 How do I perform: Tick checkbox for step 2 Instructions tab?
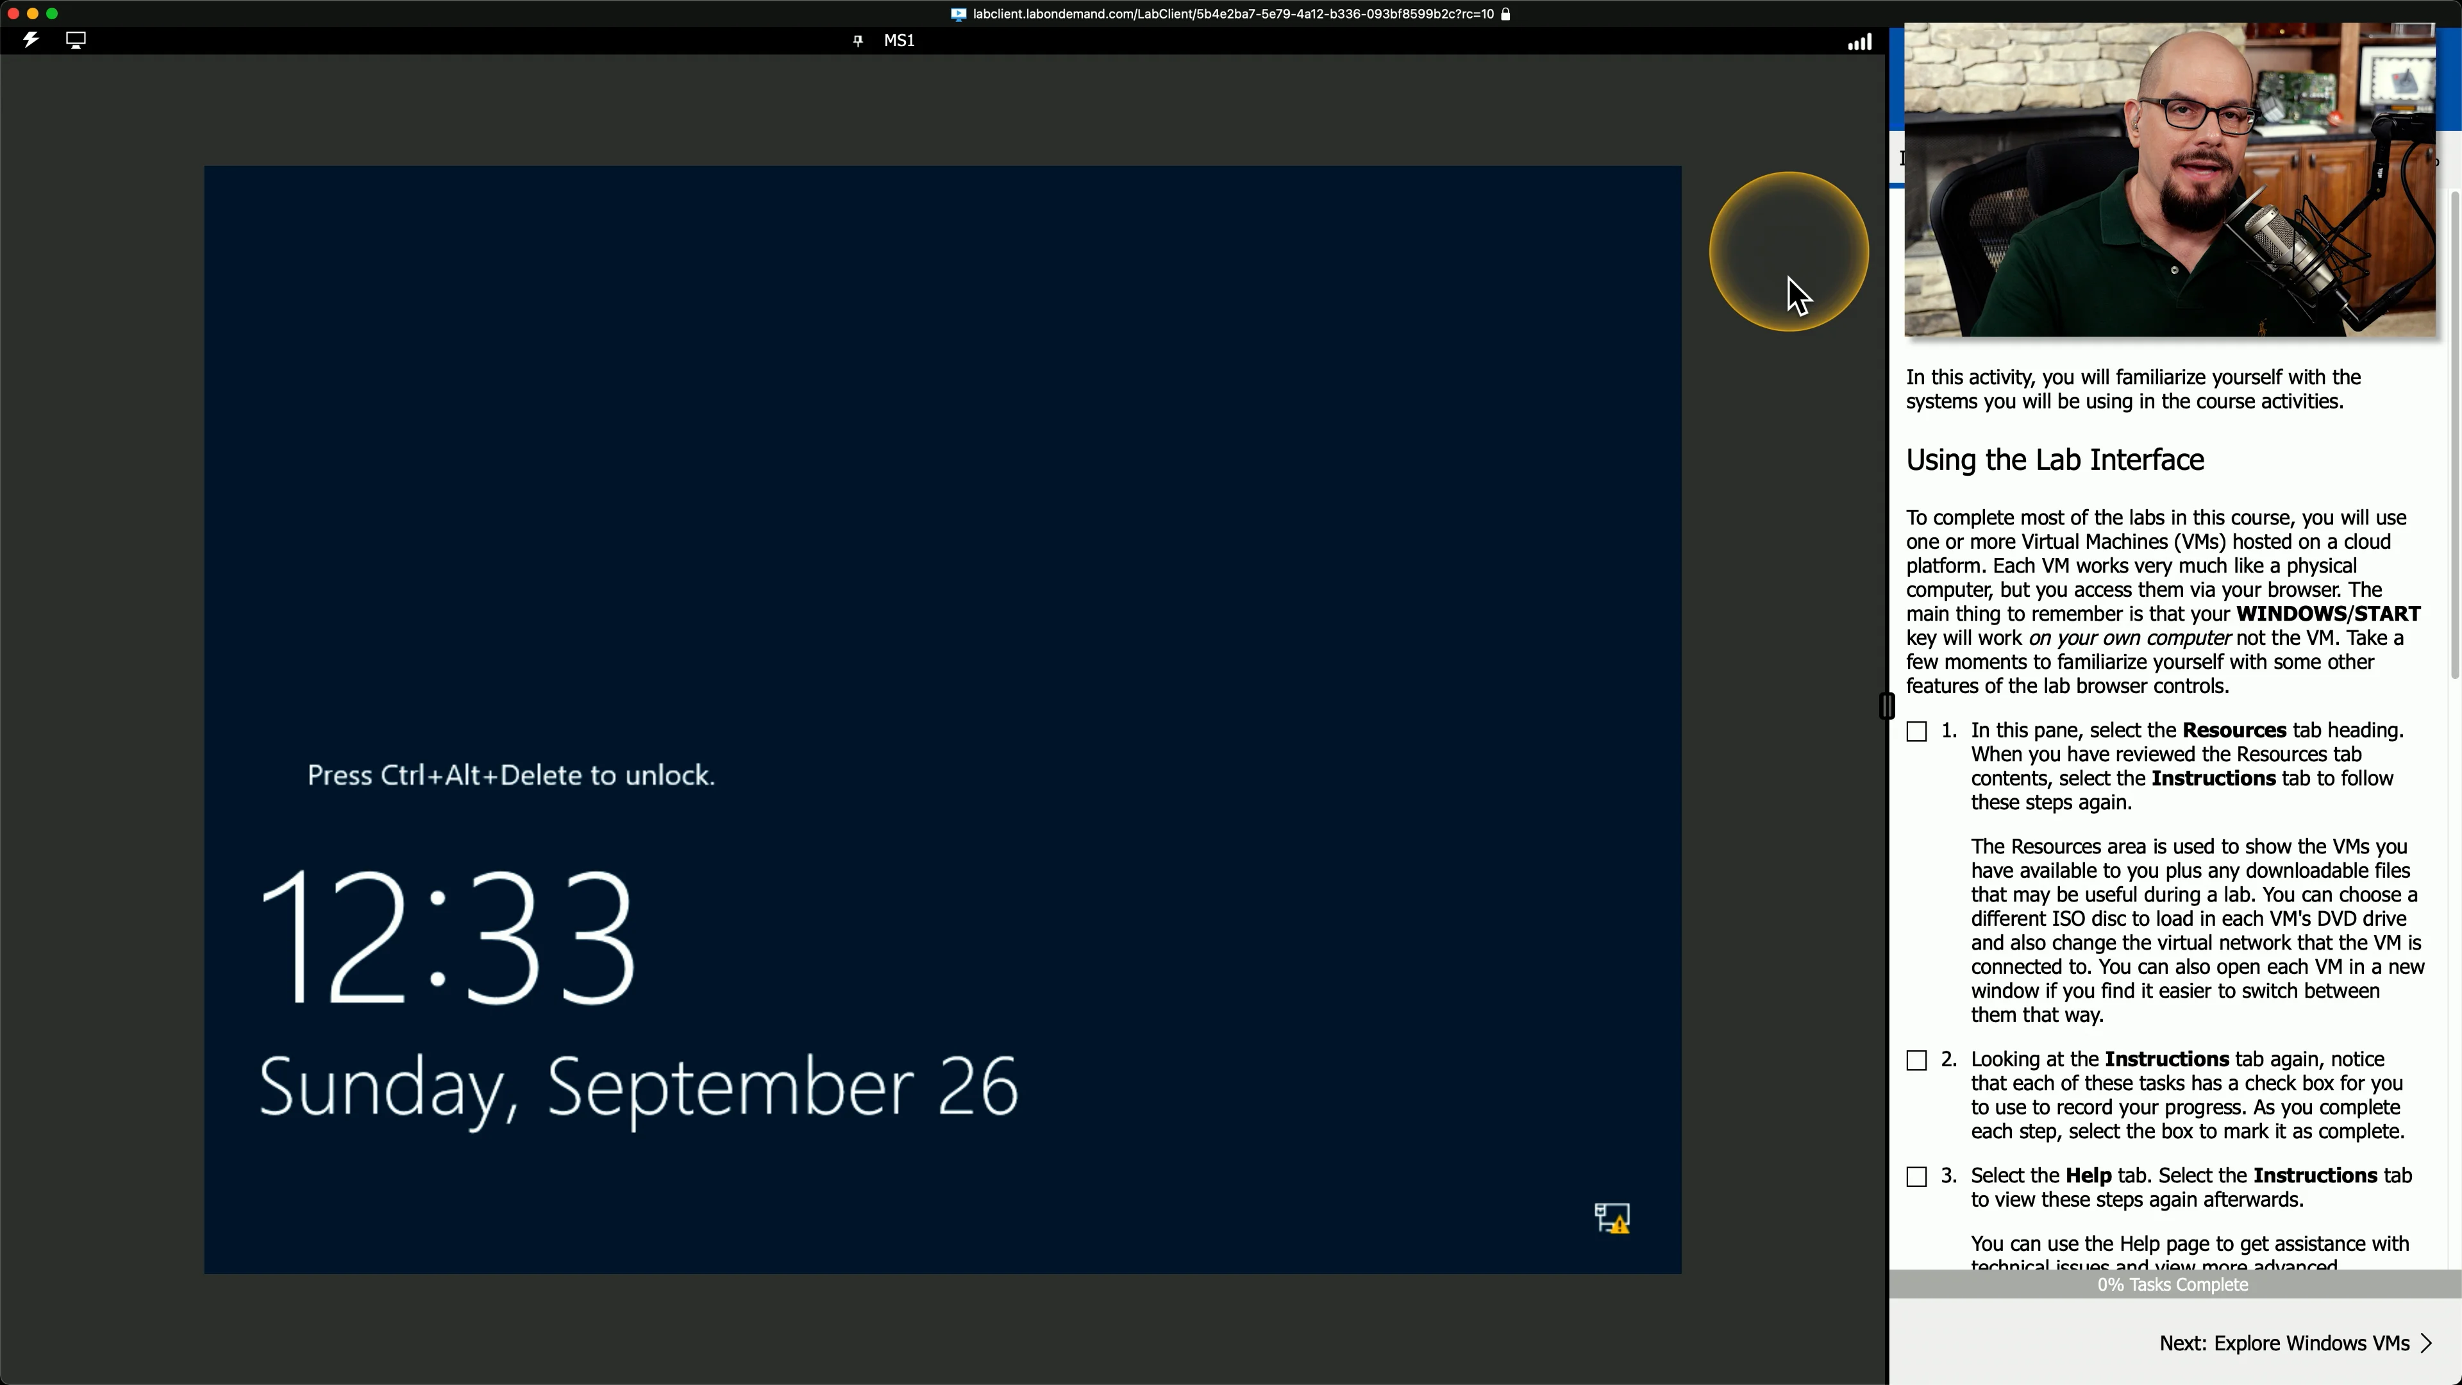(x=1916, y=1060)
